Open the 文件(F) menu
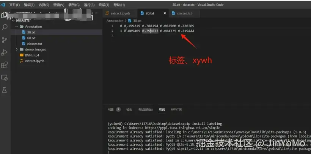Screen dimensions: 311x154 14,5
